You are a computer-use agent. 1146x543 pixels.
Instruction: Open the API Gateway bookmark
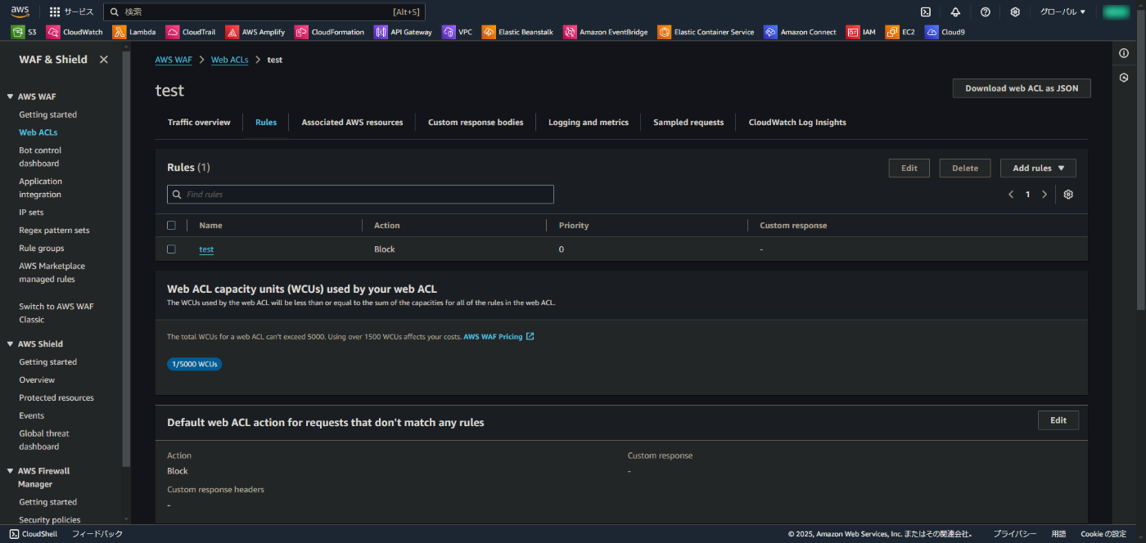[403, 32]
